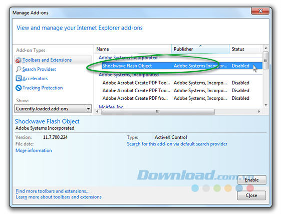This screenshot has width=281, height=214.
Task: Open Find more toolbars and extensions link
Action: 53,191
